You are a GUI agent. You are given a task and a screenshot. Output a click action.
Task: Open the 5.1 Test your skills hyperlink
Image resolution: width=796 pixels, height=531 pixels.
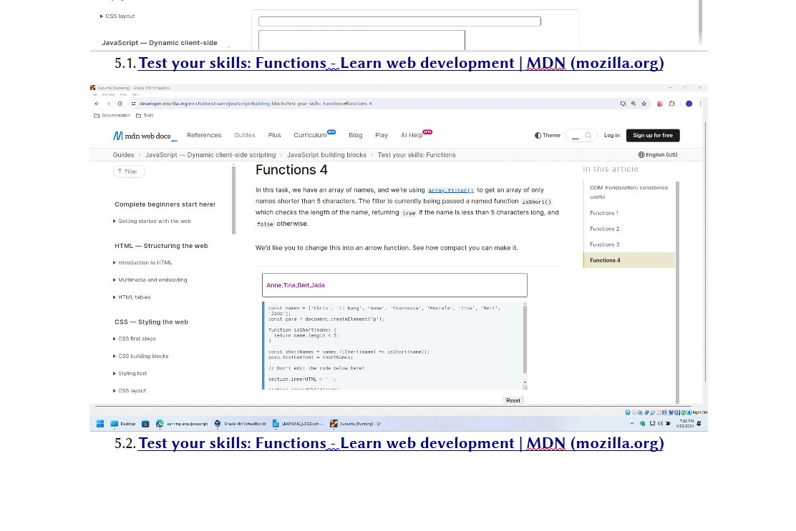pos(401,63)
